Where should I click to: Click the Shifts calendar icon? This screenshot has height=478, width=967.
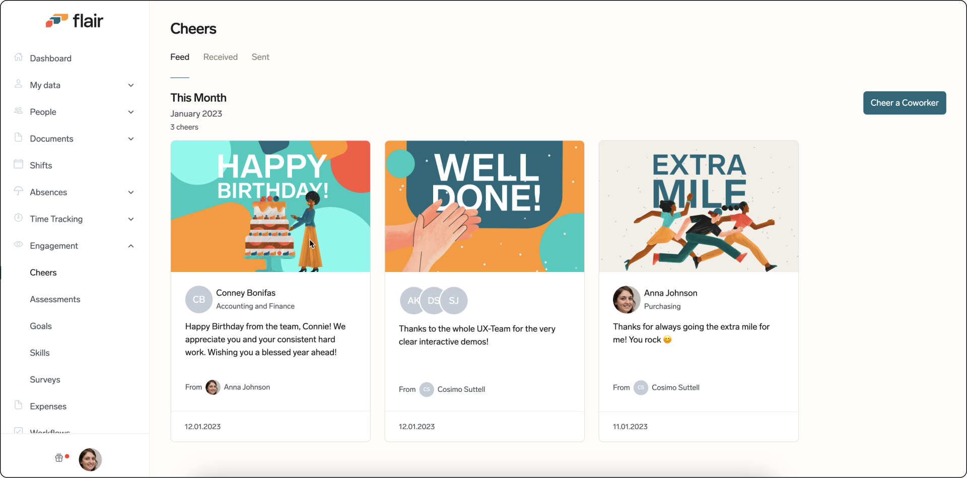[19, 165]
